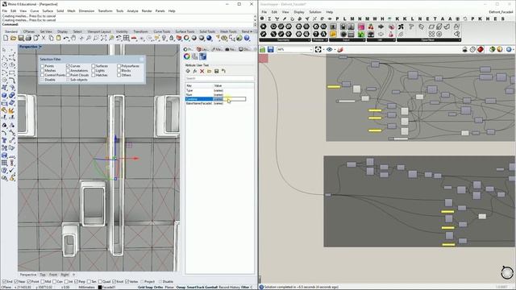Open the Display menu in Grasshopper
This screenshot has height=290, width=516.
[299, 12]
